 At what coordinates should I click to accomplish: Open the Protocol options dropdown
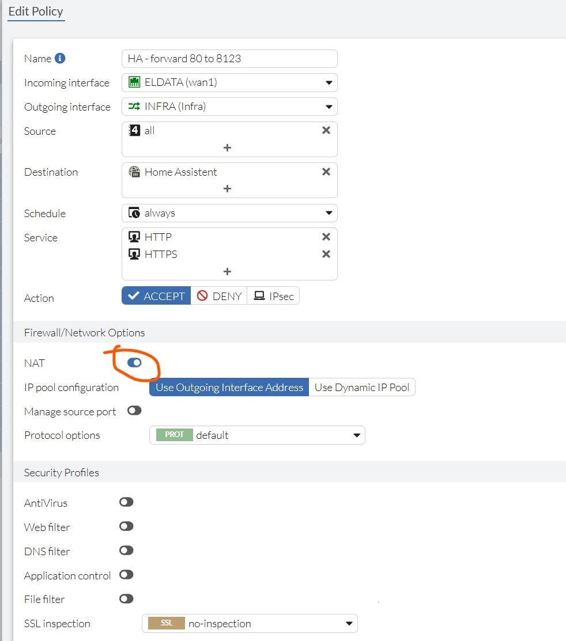pos(257,435)
